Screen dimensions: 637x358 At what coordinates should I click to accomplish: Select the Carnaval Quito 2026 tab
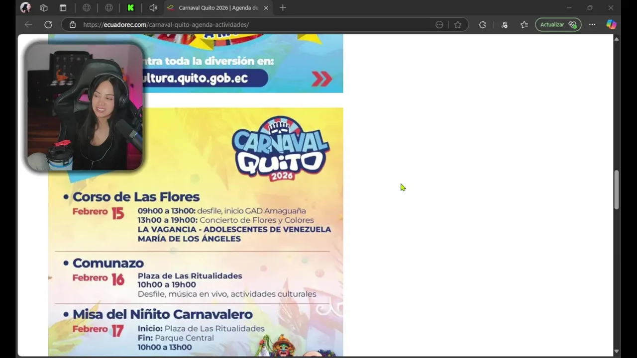pos(218,8)
